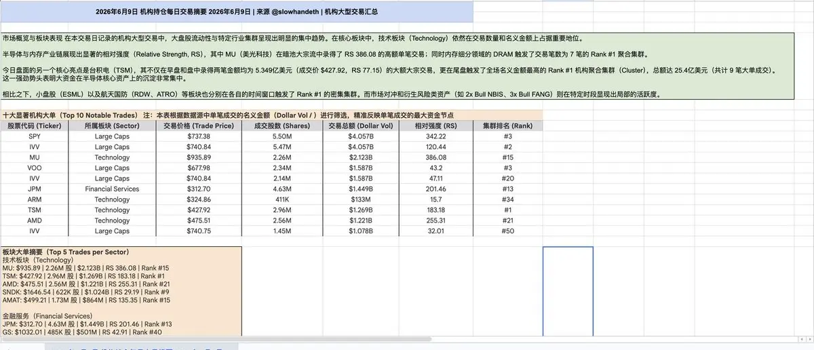The width and height of the screenshot is (814, 350).
Task: Select the $1.078B dollar volume cell
Action: [360, 231]
